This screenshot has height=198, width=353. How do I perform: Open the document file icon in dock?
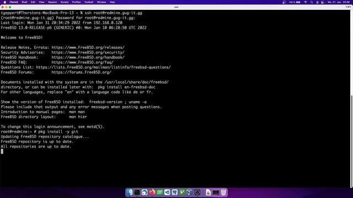click(x=208, y=193)
